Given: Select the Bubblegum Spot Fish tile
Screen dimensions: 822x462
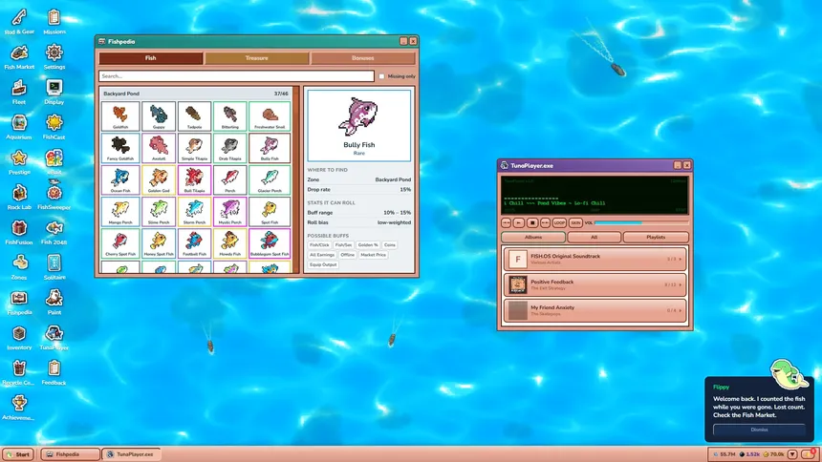Looking at the screenshot, I should tap(270, 242).
